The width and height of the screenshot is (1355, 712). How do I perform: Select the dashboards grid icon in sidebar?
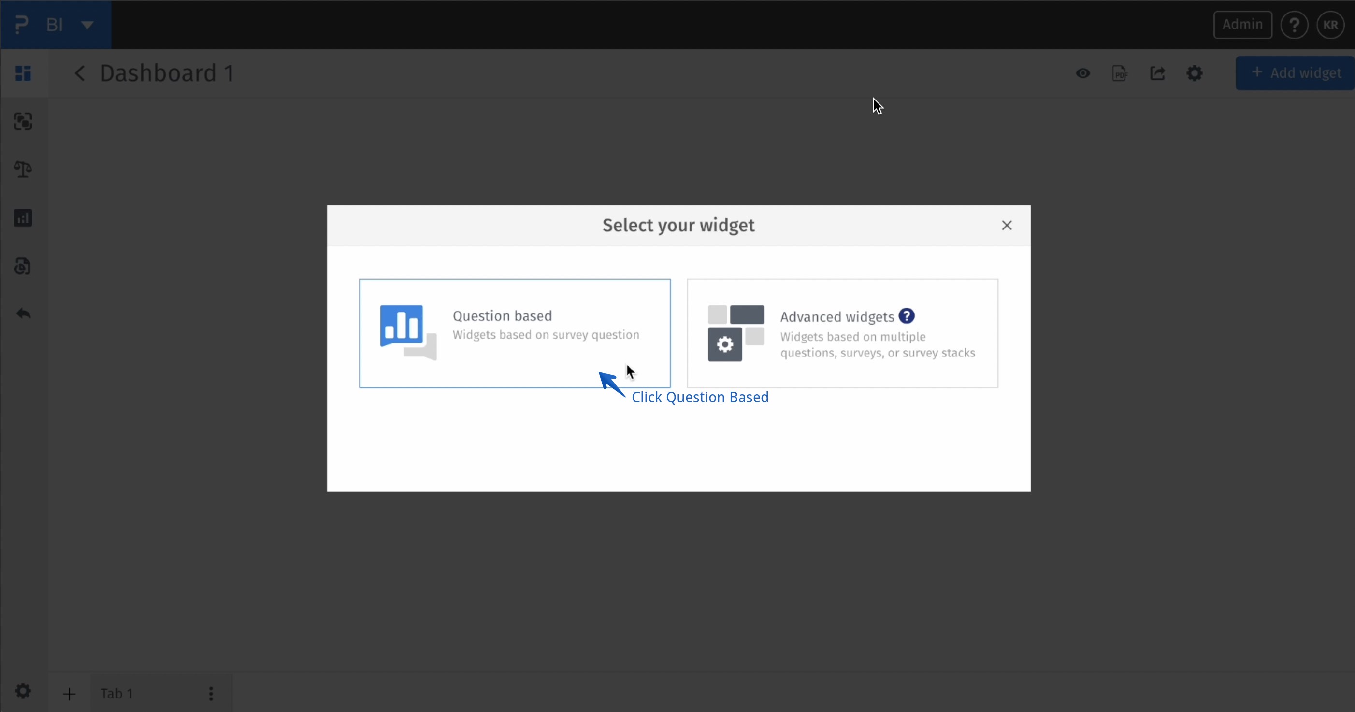(23, 73)
